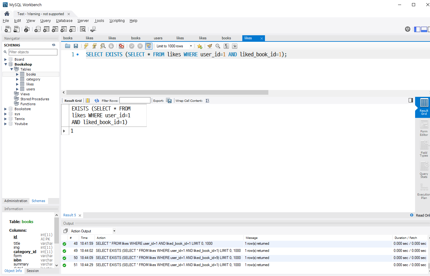The width and height of the screenshot is (430, 276).
Task: Toggle wrap cell content
Action: pyautogui.click(x=208, y=101)
